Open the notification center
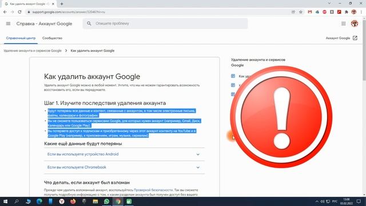366x206 pixels. 359,201
